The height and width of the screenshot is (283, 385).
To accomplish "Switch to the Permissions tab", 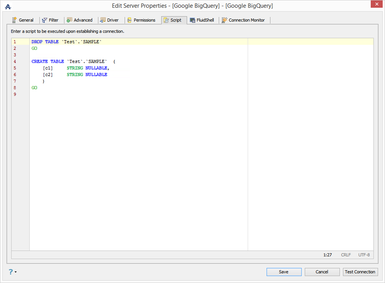I will click(144, 20).
